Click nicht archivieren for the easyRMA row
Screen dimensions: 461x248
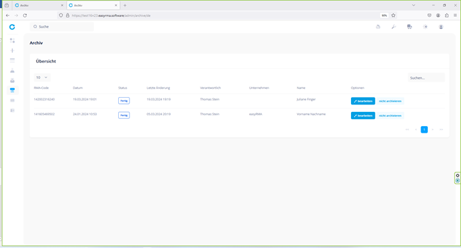390,116
